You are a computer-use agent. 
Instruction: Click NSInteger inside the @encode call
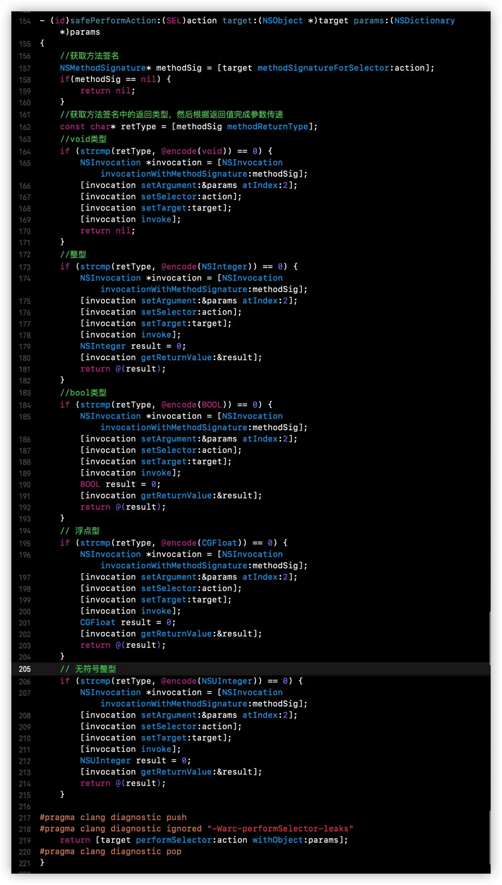tap(225, 266)
